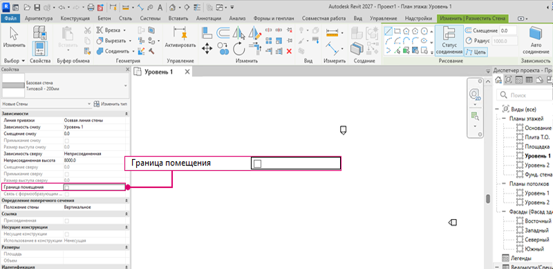The width and height of the screenshot is (553, 269).
Task: Click the Print icon in the quick access toolbar
Action: (91, 7)
